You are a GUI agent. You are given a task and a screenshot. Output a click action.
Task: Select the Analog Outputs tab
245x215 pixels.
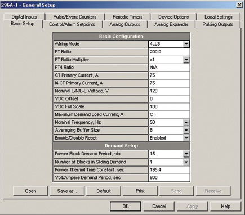(125, 24)
